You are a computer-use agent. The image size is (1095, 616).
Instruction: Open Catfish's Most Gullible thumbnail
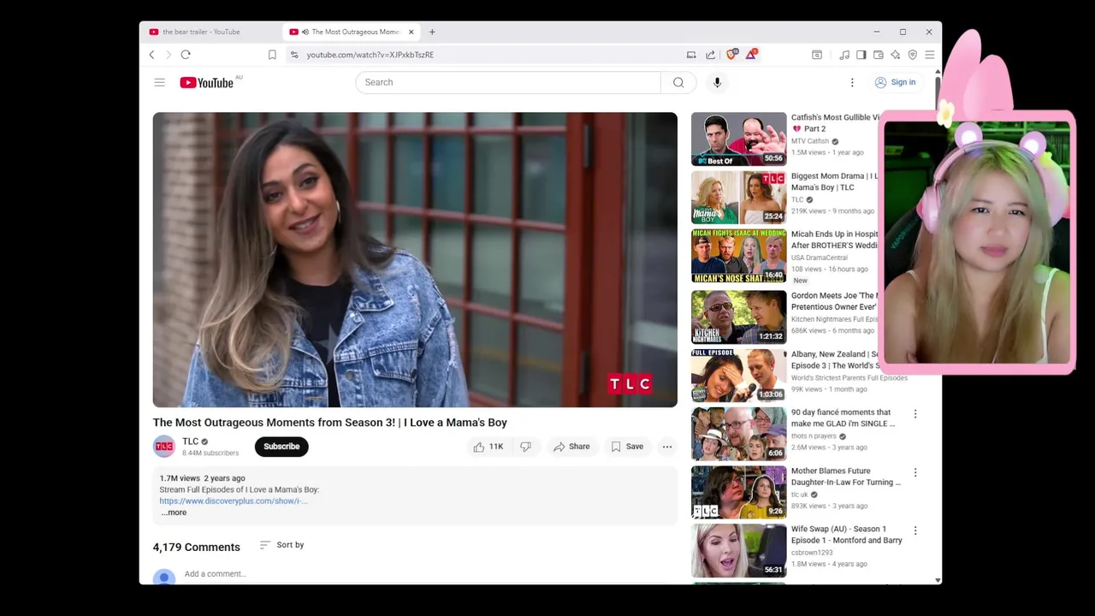pyautogui.click(x=739, y=139)
